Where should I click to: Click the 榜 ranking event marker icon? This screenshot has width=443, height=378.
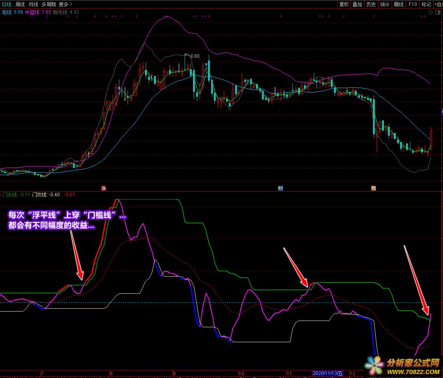coord(374,188)
